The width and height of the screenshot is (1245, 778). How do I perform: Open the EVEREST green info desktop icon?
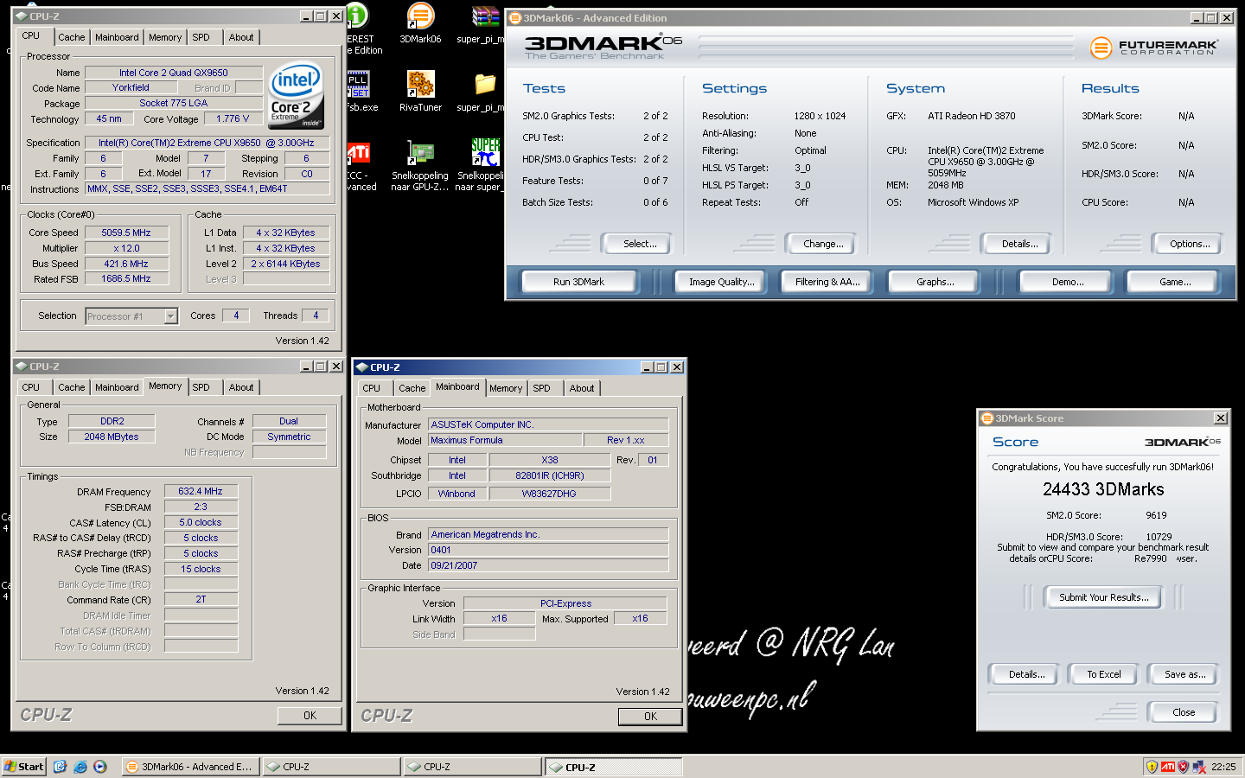click(357, 16)
